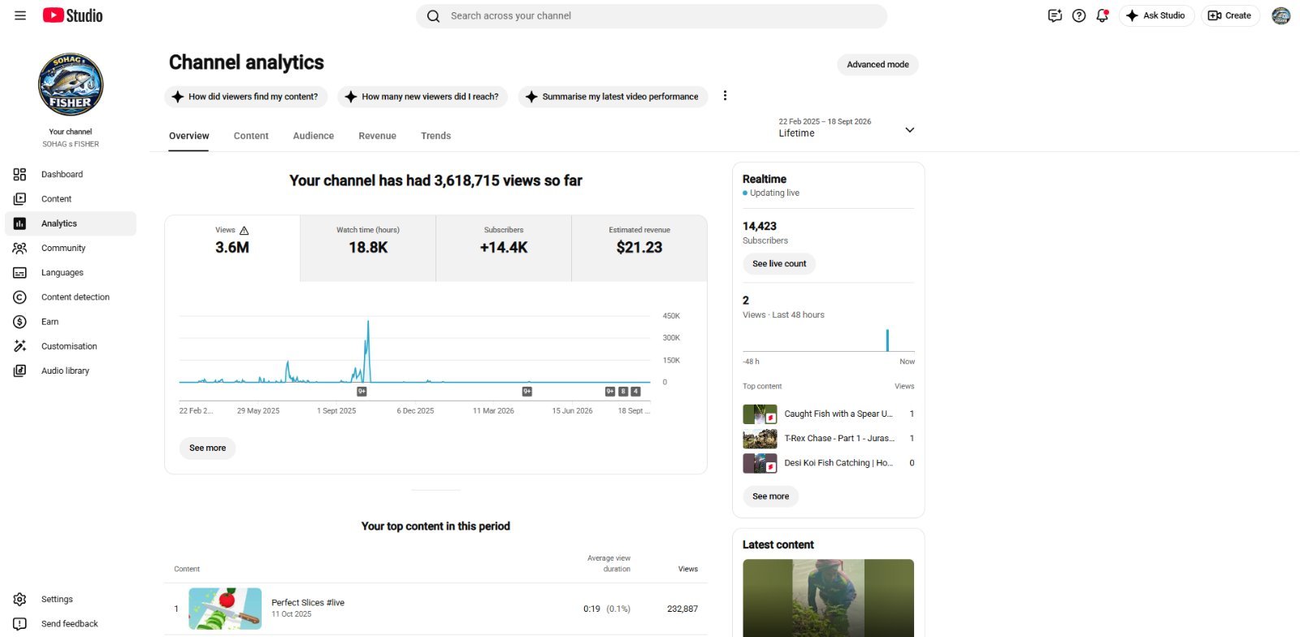
Task: Select the Estimated revenue metric card
Action: (x=639, y=249)
